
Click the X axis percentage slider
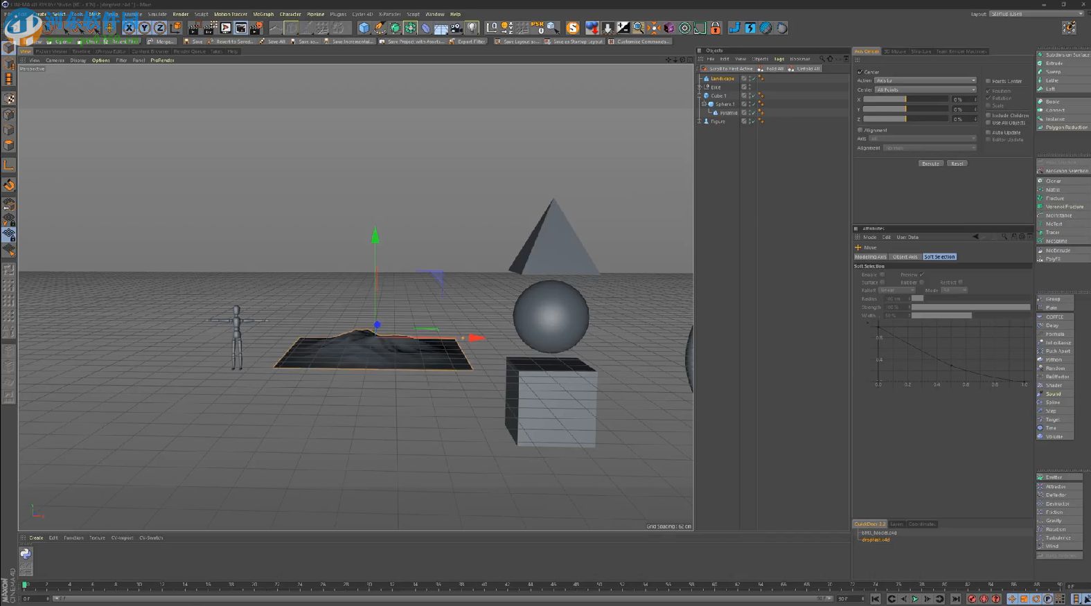tap(905, 100)
